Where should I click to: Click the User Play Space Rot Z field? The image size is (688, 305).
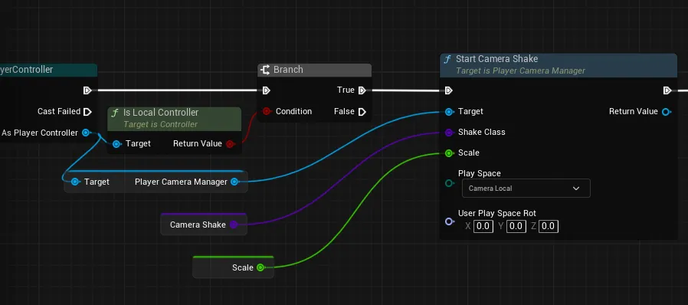pos(549,226)
